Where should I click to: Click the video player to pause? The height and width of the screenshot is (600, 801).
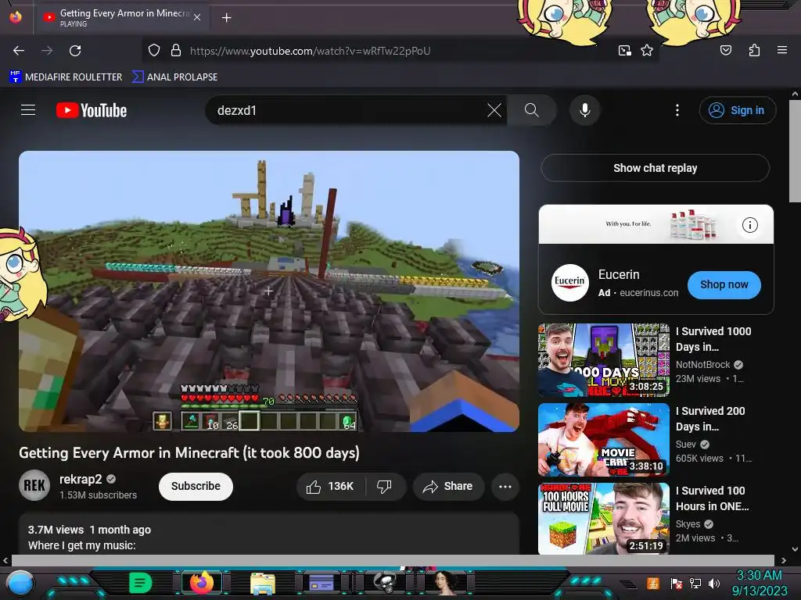point(269,291)
